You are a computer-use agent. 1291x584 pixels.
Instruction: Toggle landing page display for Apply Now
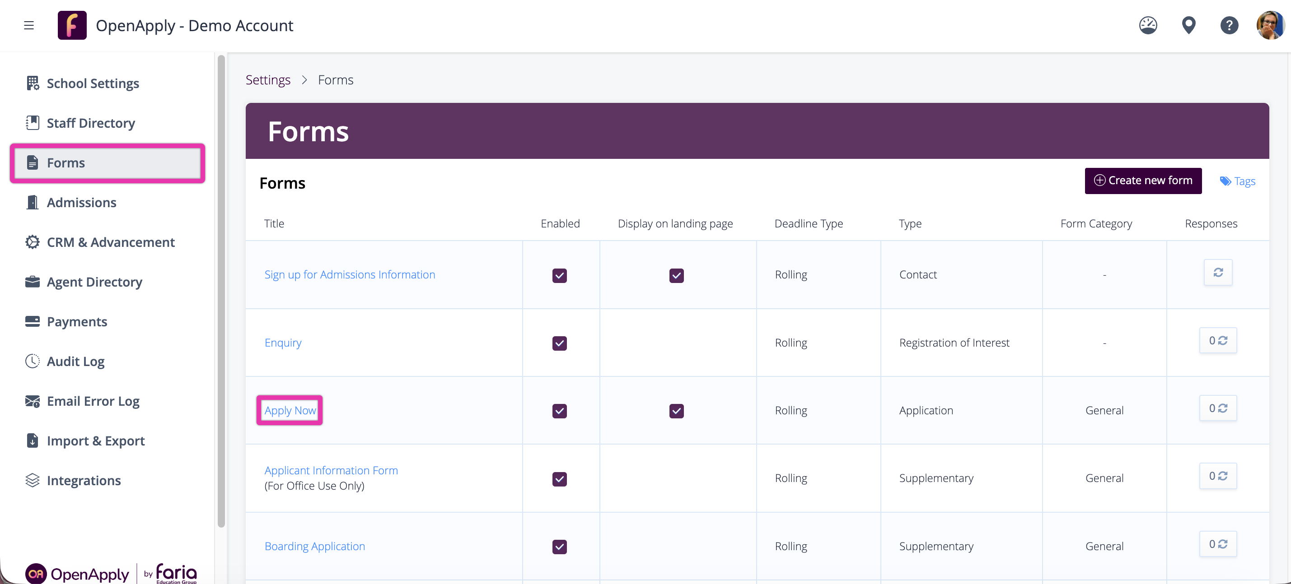point(676,411)
